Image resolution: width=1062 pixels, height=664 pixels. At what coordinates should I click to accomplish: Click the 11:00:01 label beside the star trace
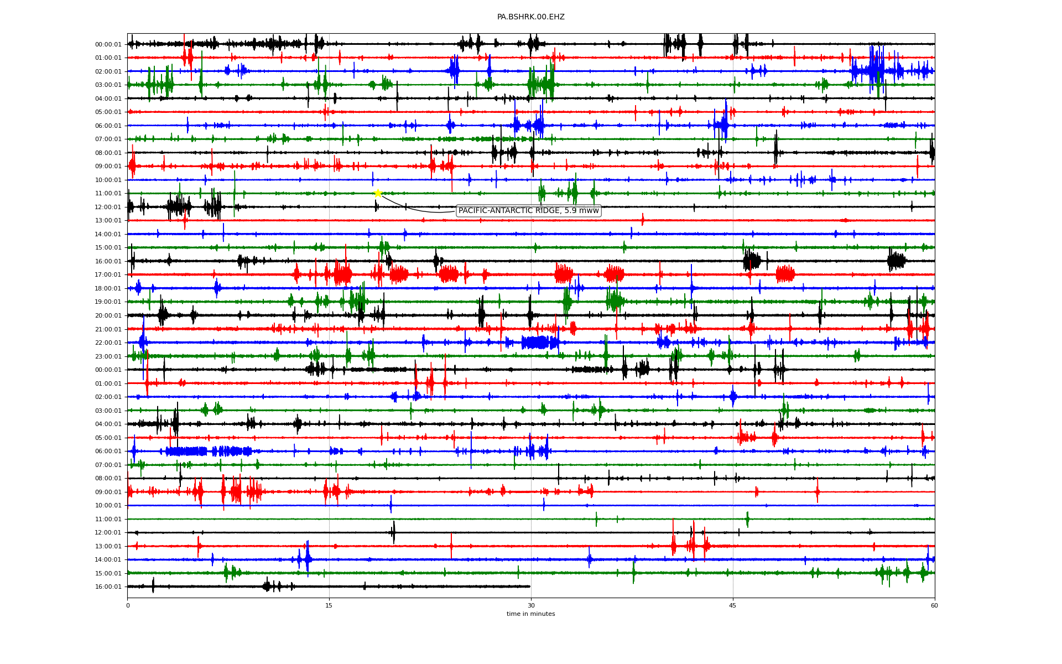[x=108, y=194]
